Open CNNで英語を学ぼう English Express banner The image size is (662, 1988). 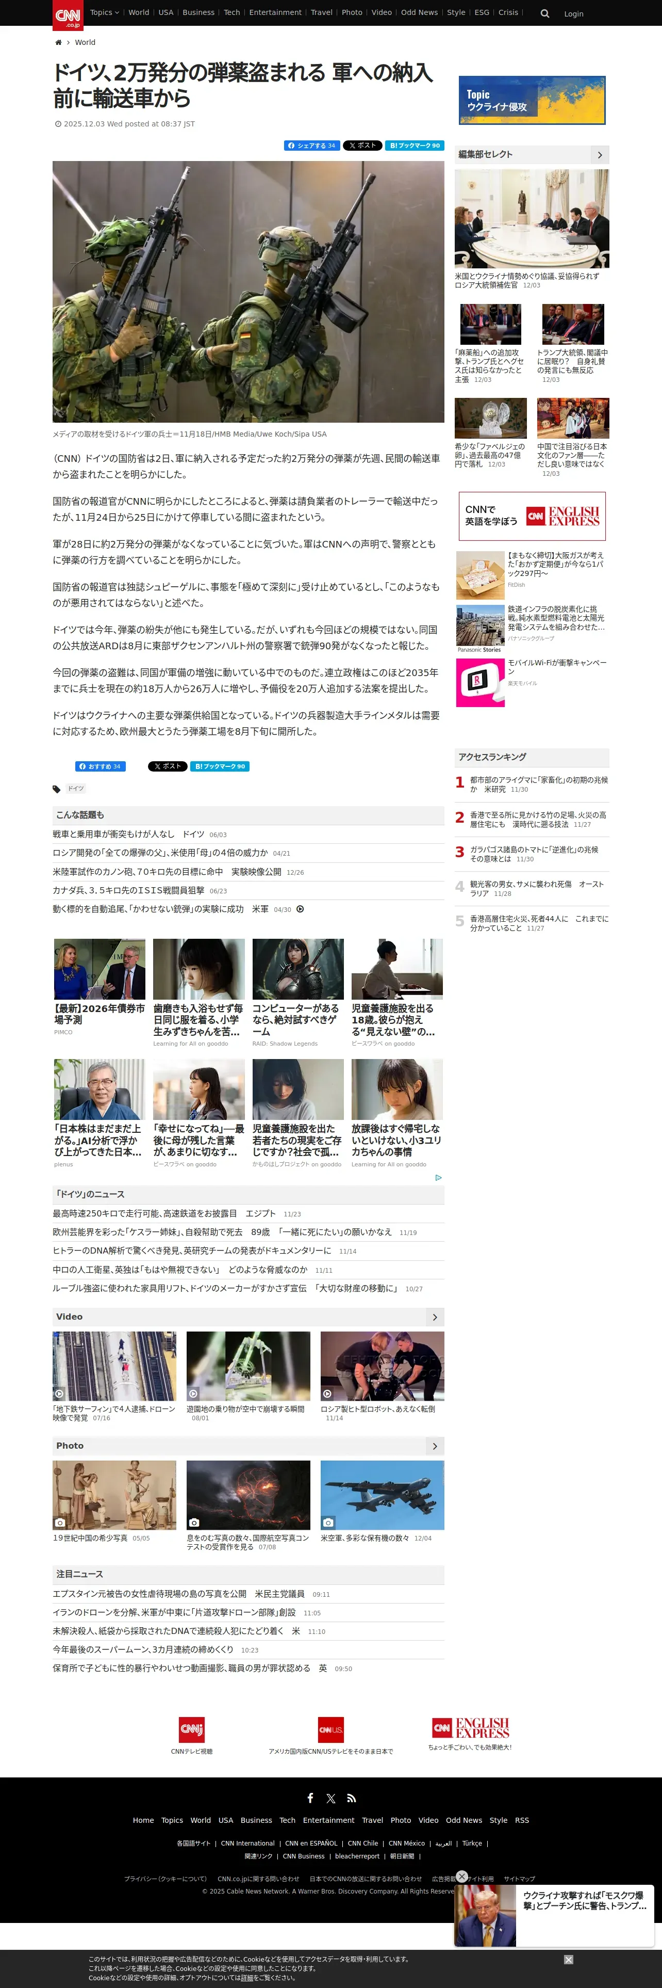[x=532, y=516]
